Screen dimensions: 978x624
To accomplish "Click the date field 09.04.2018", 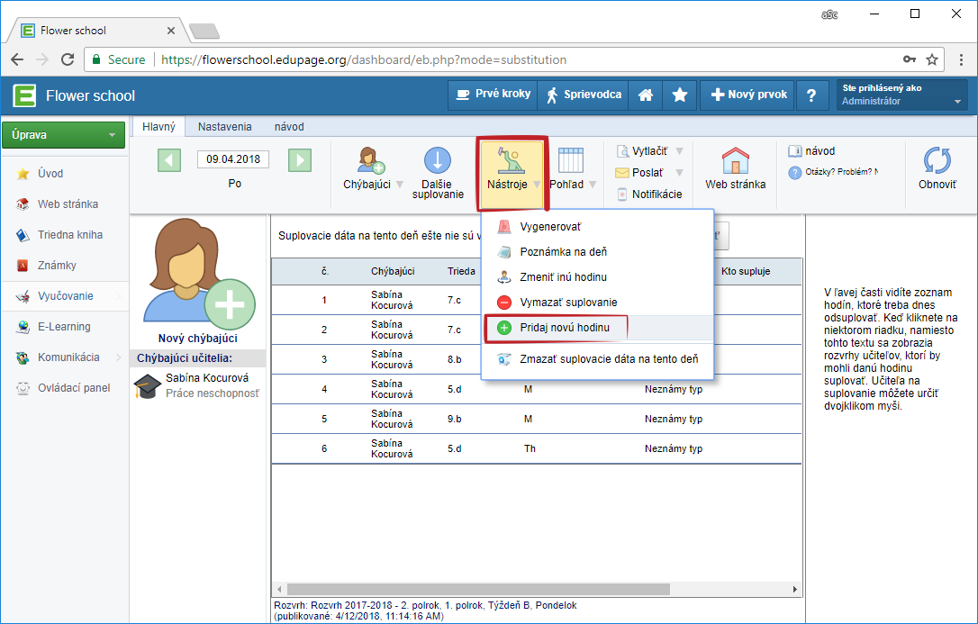I will click(x=233, y=159).
